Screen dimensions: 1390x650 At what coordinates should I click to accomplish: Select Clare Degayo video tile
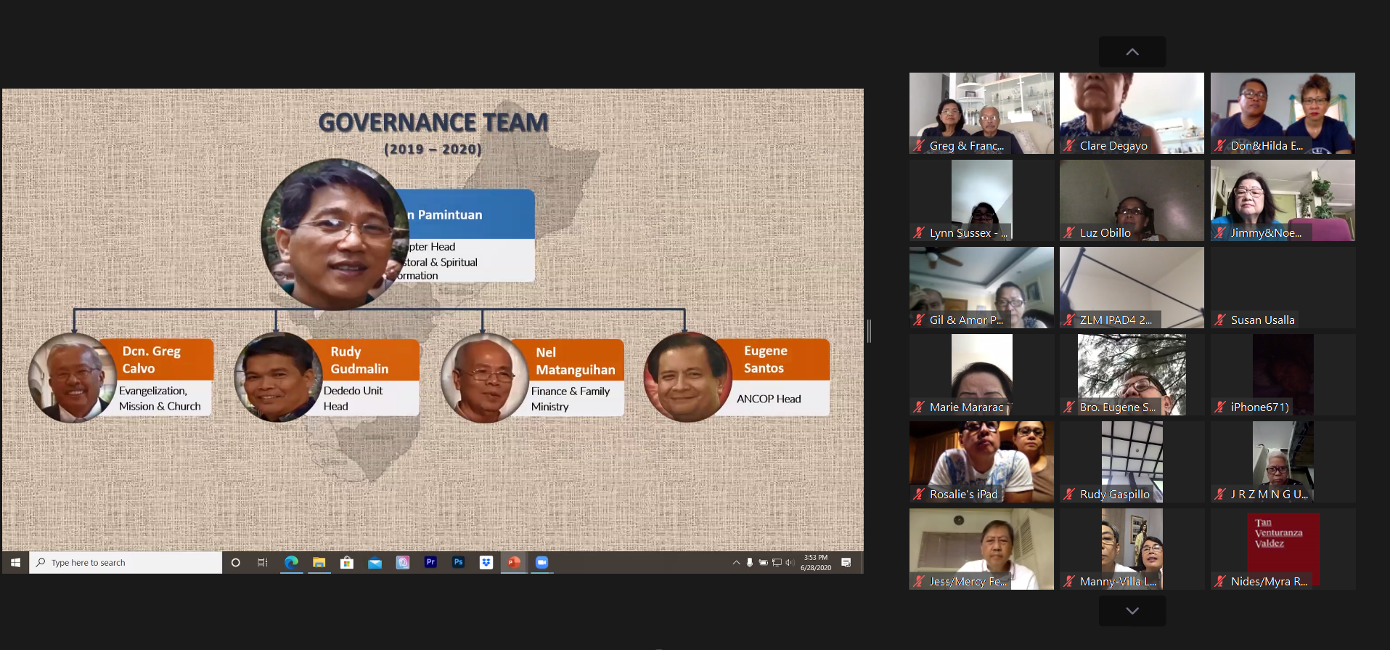[1132, 113]
